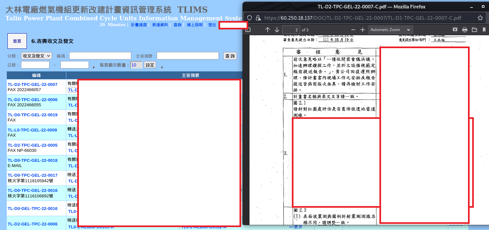Screen dimensions: 489x230
Task: Save the PDF file from toolbar
Action: [474, 30]
